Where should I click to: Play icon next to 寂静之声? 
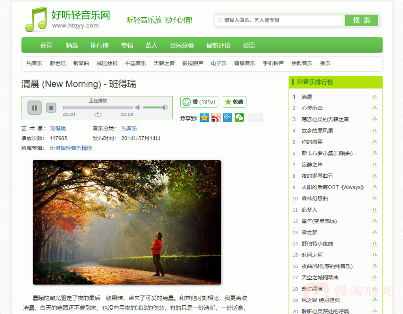(375, 164)
